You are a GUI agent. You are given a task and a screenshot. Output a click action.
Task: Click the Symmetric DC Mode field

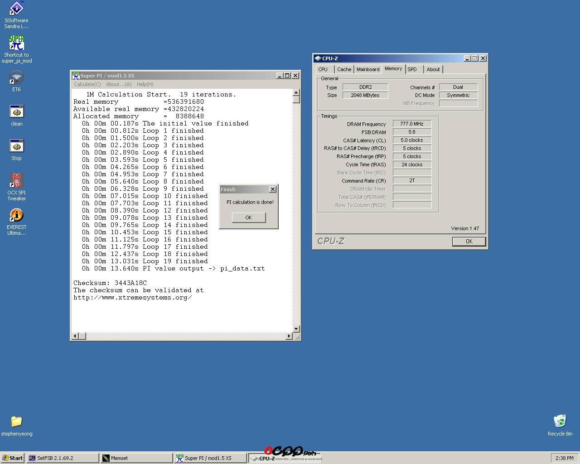click(458, 95)
